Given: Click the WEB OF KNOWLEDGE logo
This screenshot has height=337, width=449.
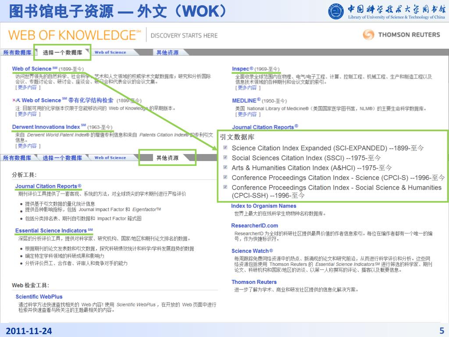Looking at the screenshot, I should pyautogui.click(x=75, y=35).
